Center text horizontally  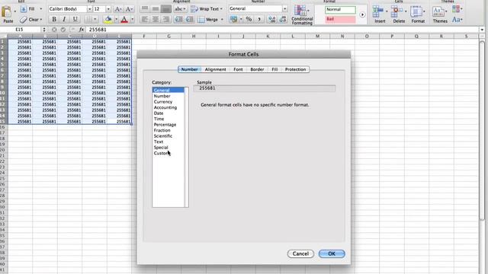(x=156, y=19)
